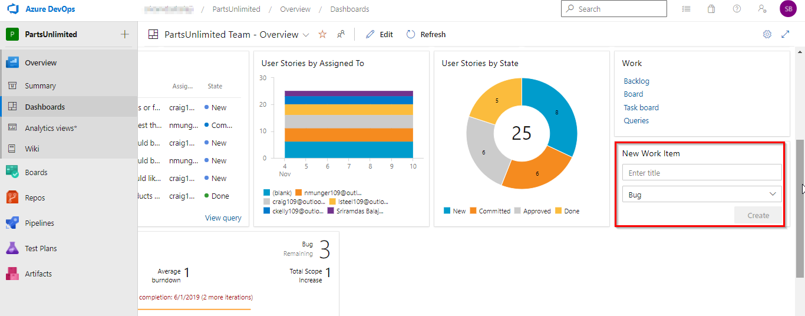Click the State column header
This screenshot has width=805, height=316.
point(215,86)
